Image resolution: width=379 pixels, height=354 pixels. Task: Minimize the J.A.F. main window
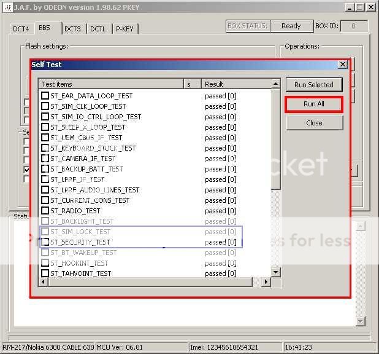[x=350, y=7]
